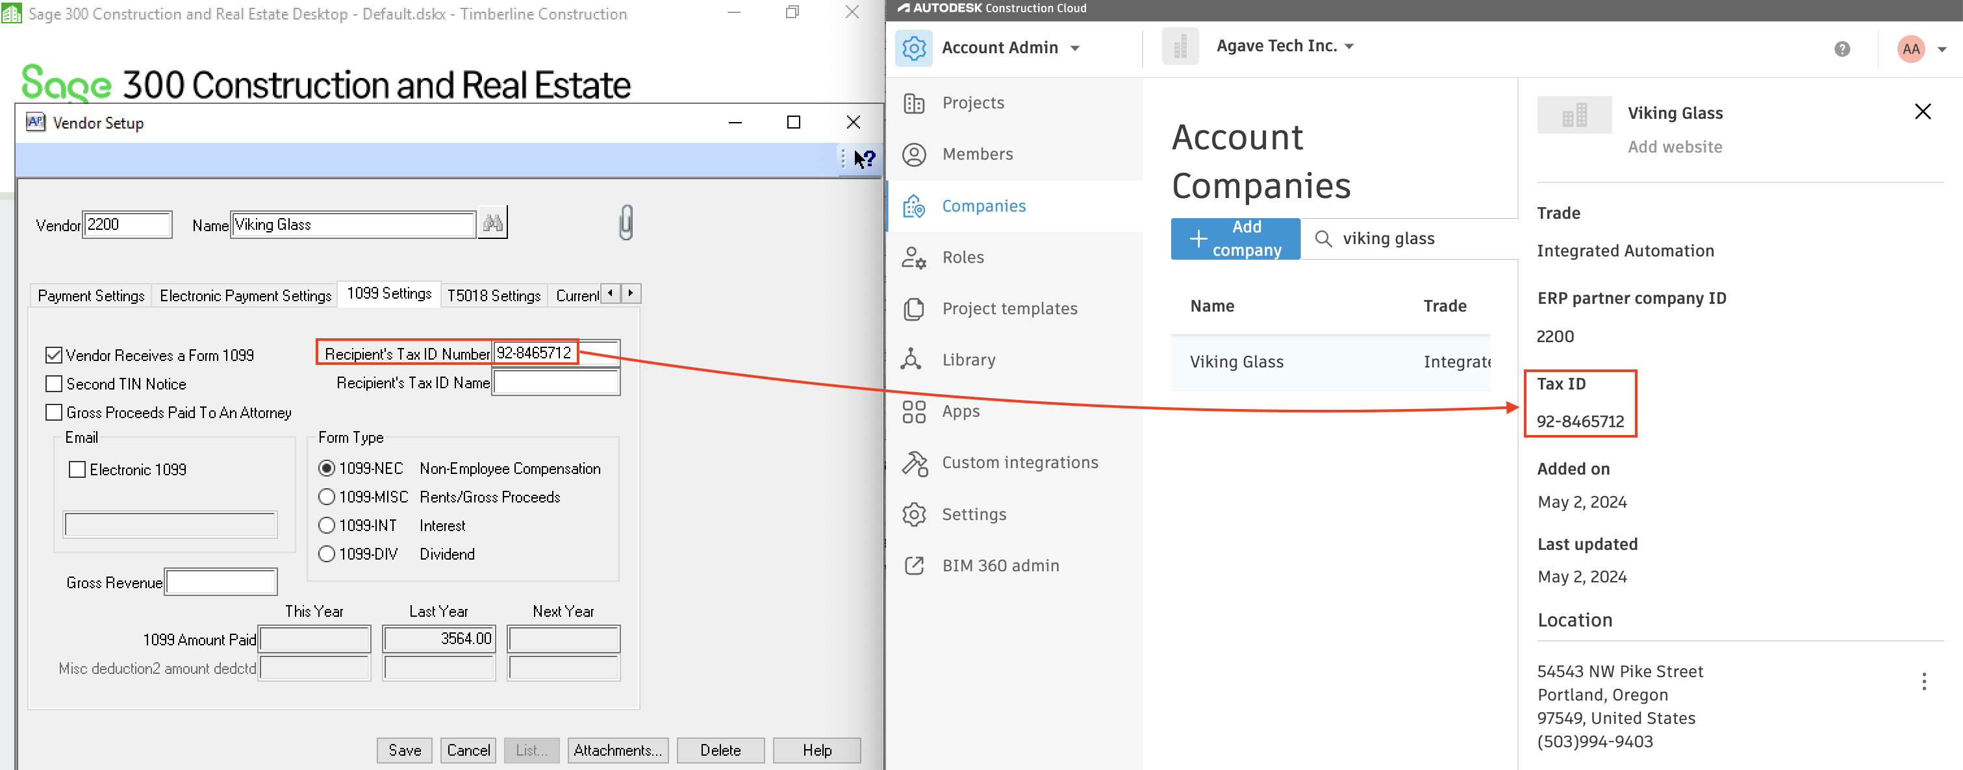Click the Viking Glass company logo placeholder
This screenshot has height=770, width=1963.
(1574, 115)
